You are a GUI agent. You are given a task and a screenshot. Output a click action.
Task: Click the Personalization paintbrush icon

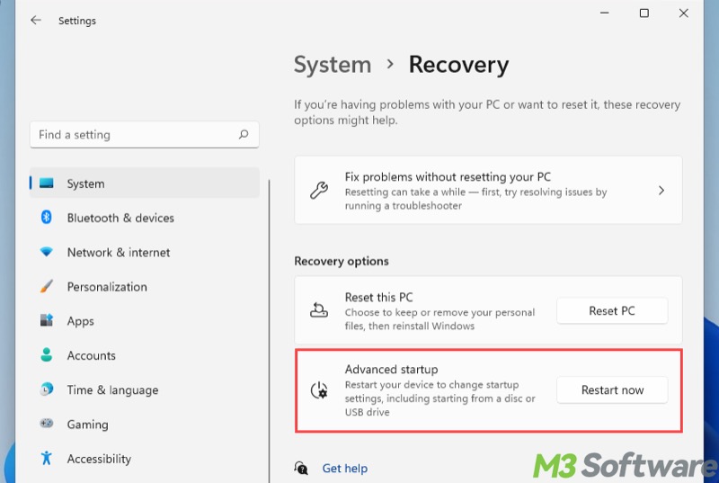(47, 287)
